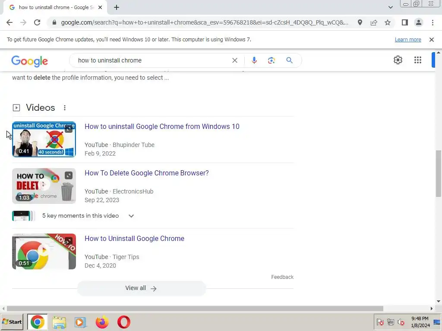Share this page using the share icon
Image resolution: width=442 pixels, height=331 pixels.
point(374,22)
